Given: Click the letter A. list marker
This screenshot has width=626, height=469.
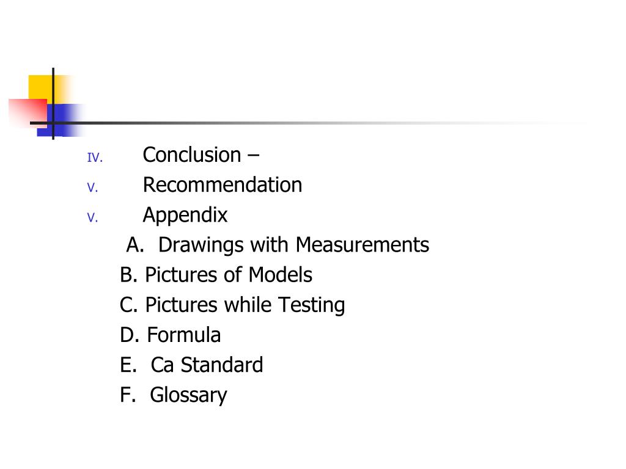Looking at the screenshot, I should point(135,245).
